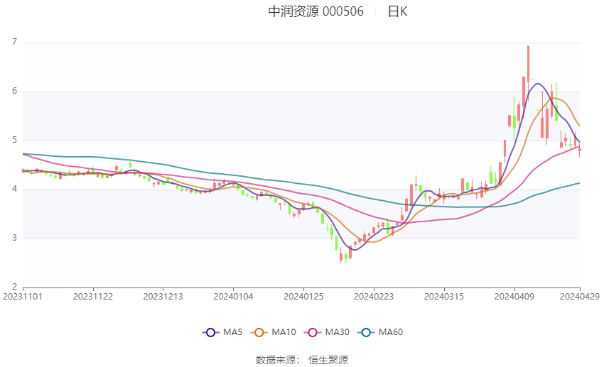Select the 20231101 date axis label
Image resolution: width=604 pixels, height=367 pixels.
point(22,297)
